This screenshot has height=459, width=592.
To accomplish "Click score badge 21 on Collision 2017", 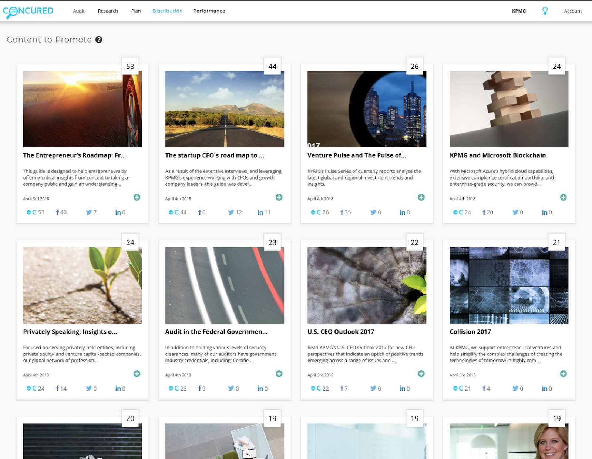I will point(556,242).
